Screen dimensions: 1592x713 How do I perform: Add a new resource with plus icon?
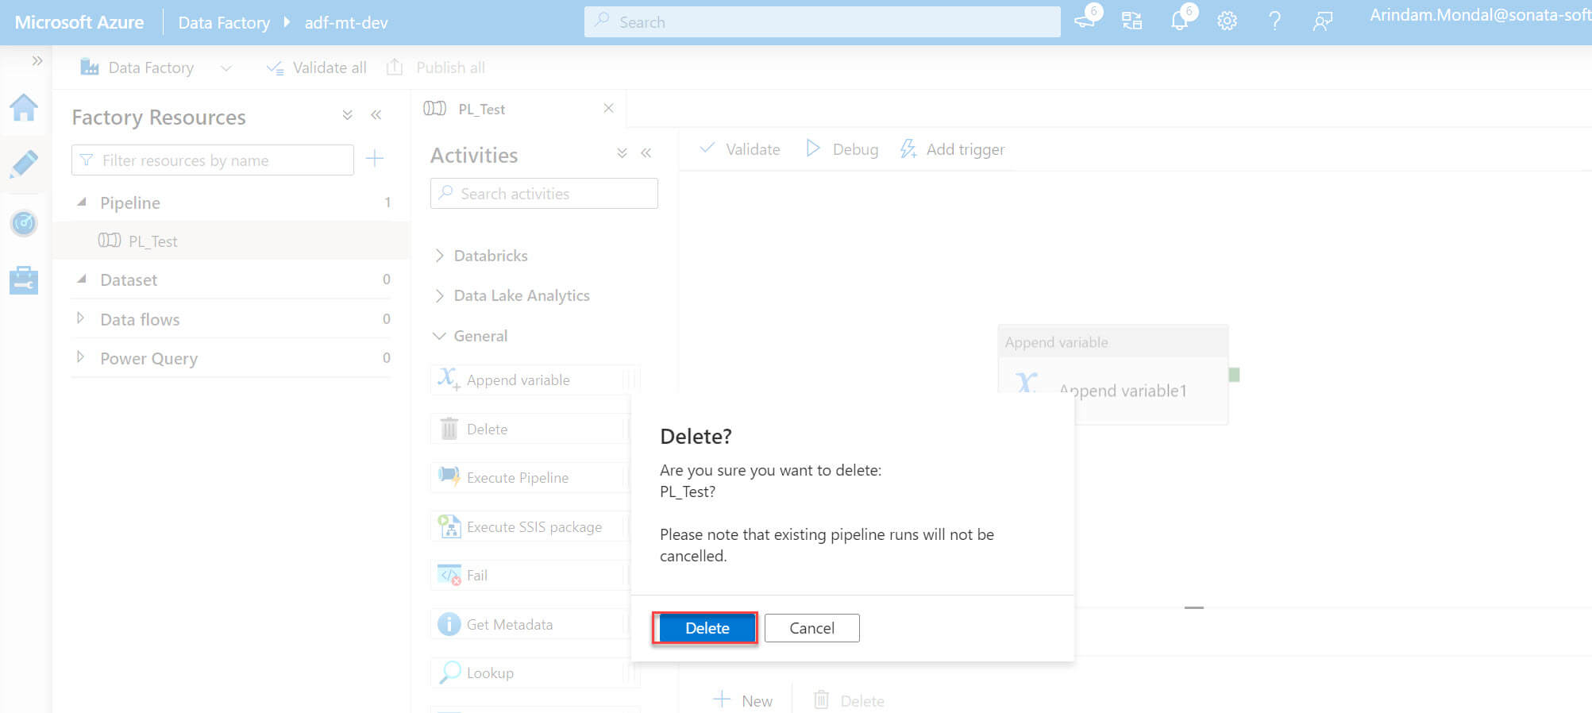pyautogui.click(x=375, y=159)
